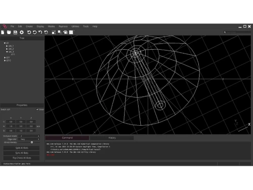Open the Tools menu

pyautogui.click(x=86, y=26)
